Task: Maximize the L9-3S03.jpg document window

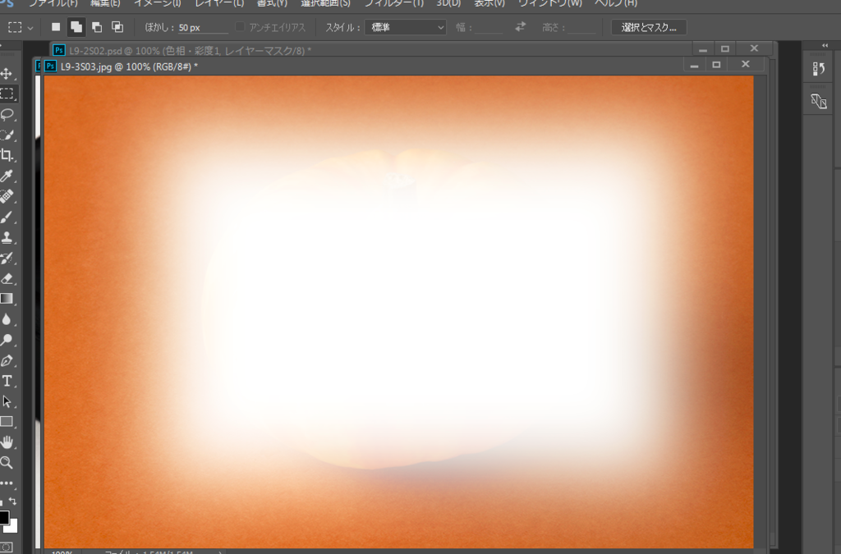Action: click(x=716, y=64)
